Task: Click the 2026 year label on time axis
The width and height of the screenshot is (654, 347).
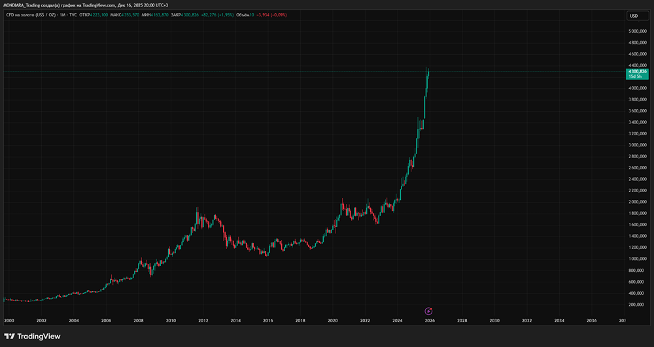Action: point(430,321)
